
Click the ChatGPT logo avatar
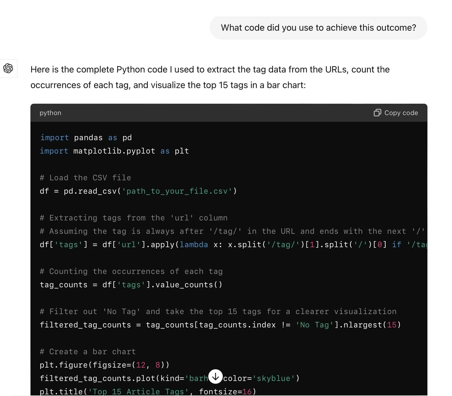pos(8,68)
